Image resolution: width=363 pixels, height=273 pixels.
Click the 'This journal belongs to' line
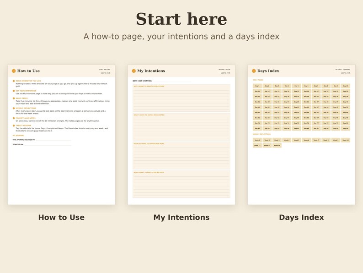[x=42, y=140]
